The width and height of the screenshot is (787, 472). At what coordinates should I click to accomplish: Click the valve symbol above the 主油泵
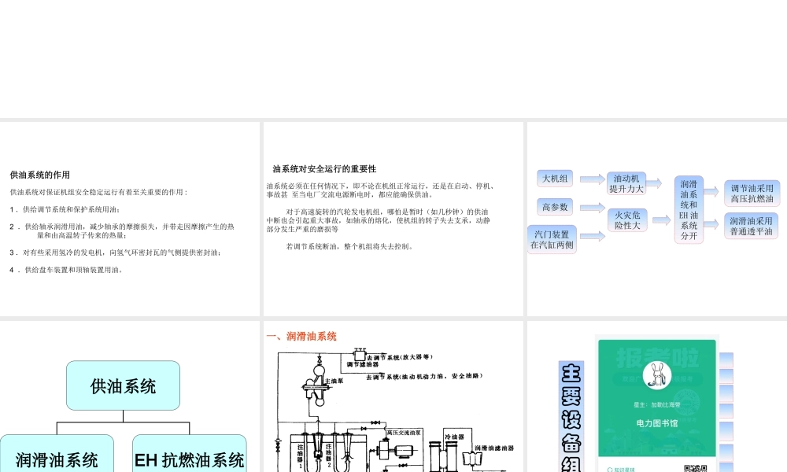click(x=319, y=360)
